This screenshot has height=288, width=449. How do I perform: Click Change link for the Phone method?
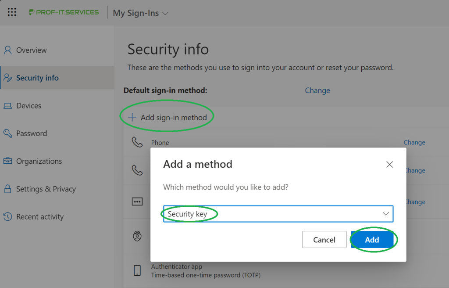click(x=414, y=143)
